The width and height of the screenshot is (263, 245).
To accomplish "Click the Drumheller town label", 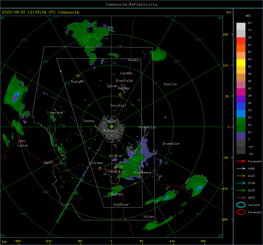I will click(x=171, y=144).
